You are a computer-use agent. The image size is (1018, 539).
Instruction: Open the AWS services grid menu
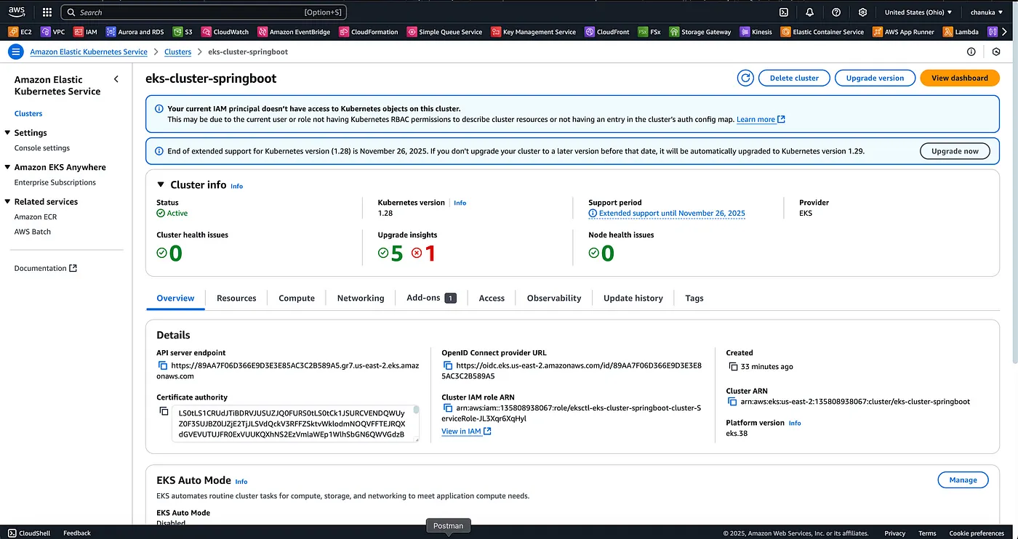point(47,12)
